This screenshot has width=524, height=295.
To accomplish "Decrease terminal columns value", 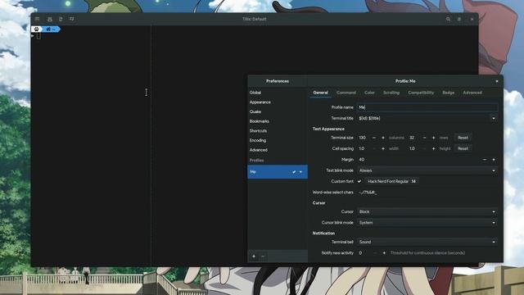I will 374,138.
